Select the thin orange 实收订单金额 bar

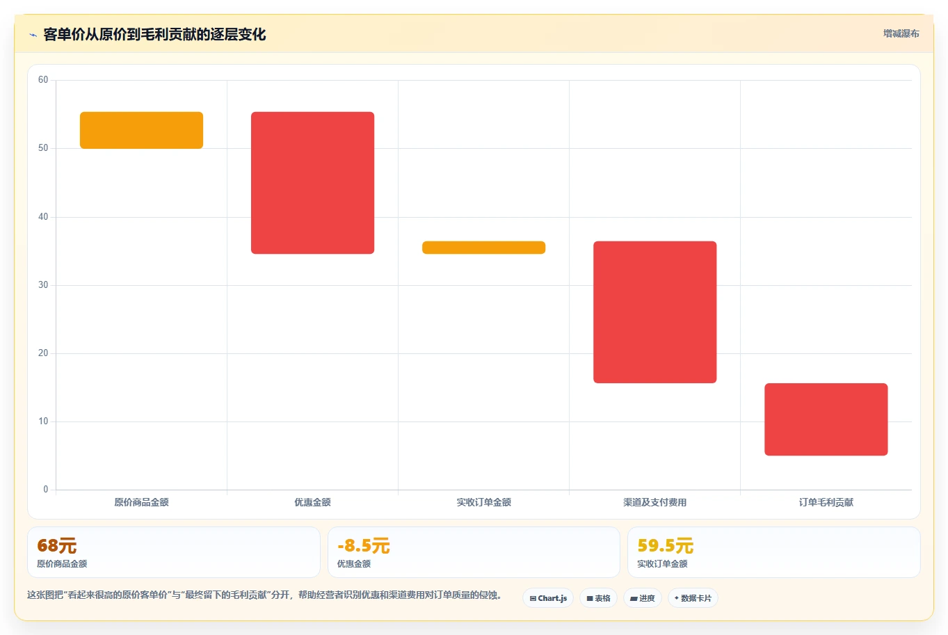click(x=483, y=248)
